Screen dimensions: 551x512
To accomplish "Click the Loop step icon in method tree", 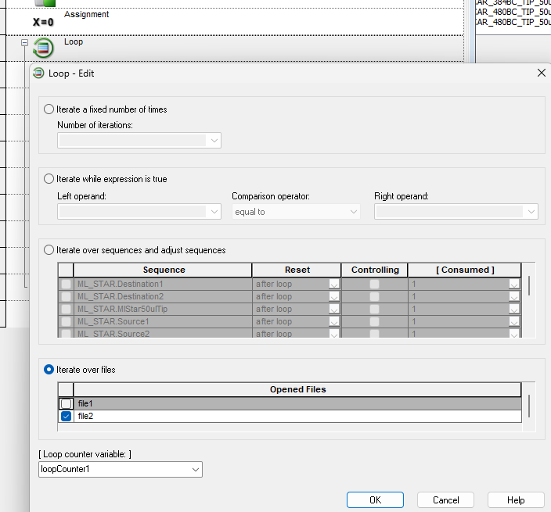I will pos(44,48).
